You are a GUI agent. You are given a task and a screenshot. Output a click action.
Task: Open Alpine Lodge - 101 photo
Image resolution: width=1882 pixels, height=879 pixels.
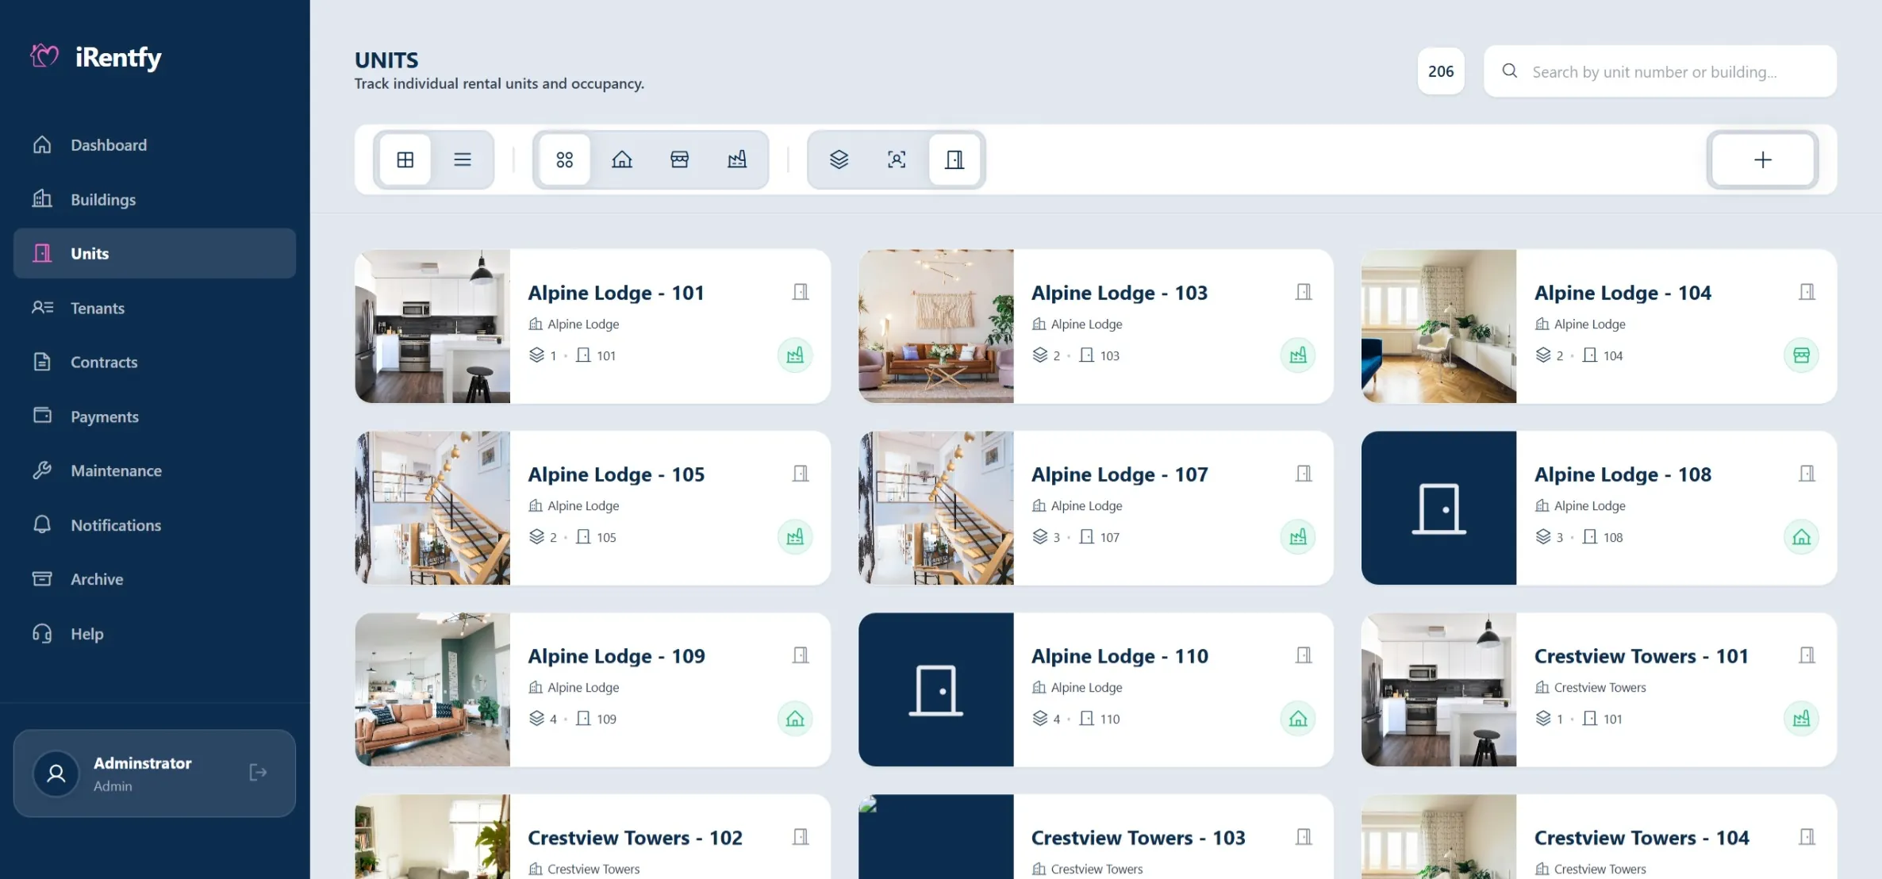click(432, 327)
